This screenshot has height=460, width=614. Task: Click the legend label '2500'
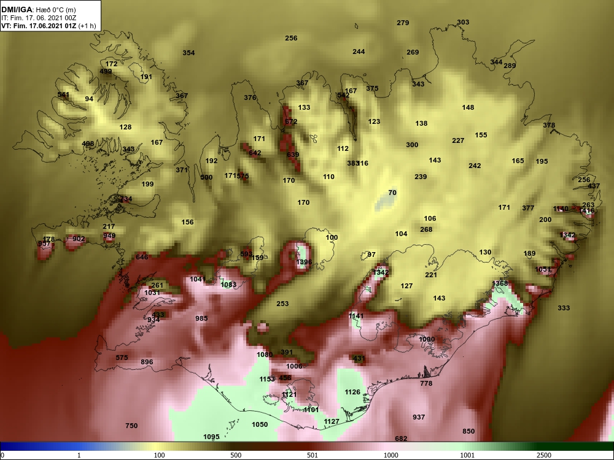(544, 455)
